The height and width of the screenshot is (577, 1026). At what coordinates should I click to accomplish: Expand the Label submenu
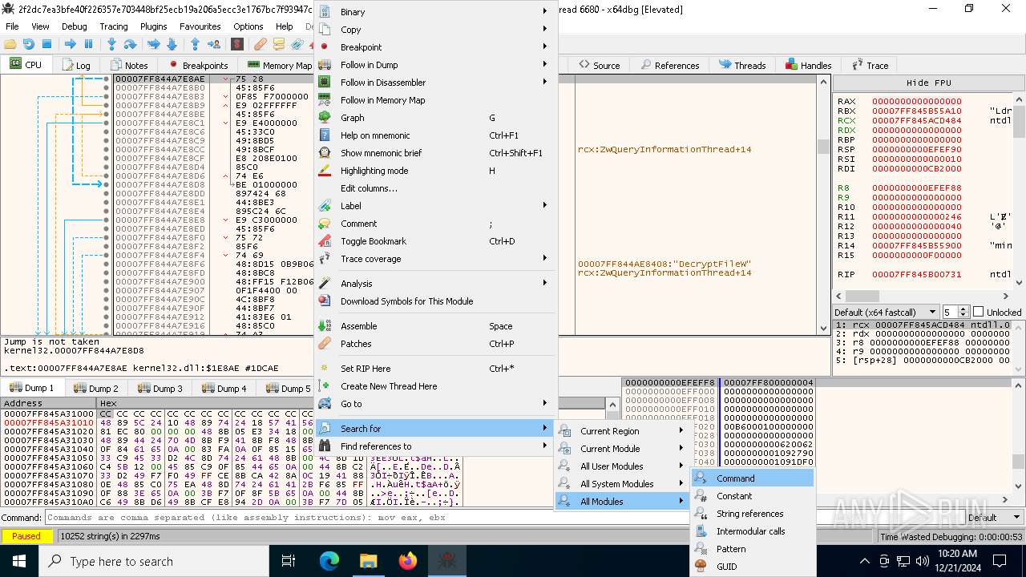pos(436,206)
